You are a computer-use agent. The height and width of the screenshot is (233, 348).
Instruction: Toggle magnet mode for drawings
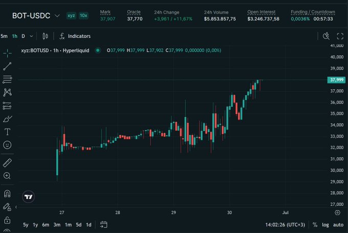pyautogui.click(x=7, y=194)
